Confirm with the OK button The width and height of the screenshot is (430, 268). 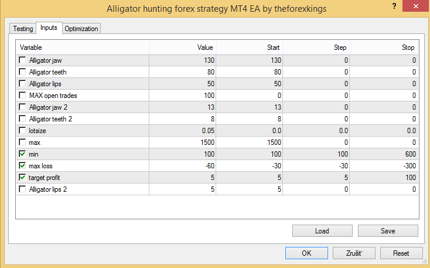(x=306, y=253)
